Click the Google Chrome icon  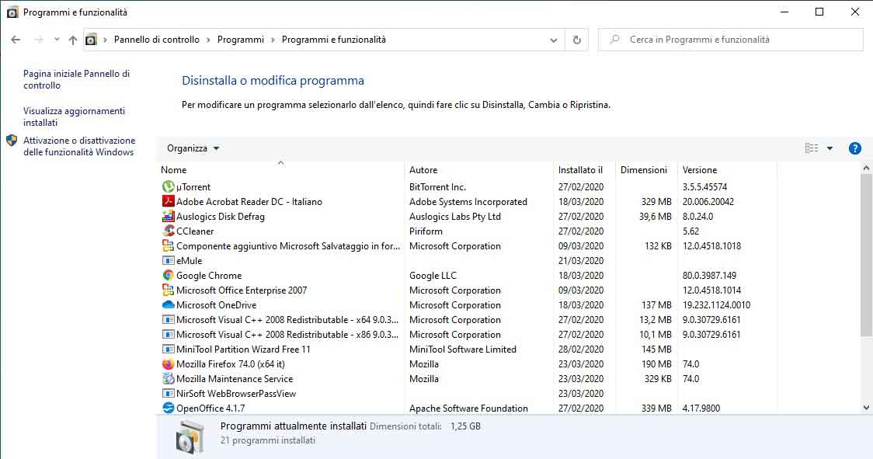(168, 275)
